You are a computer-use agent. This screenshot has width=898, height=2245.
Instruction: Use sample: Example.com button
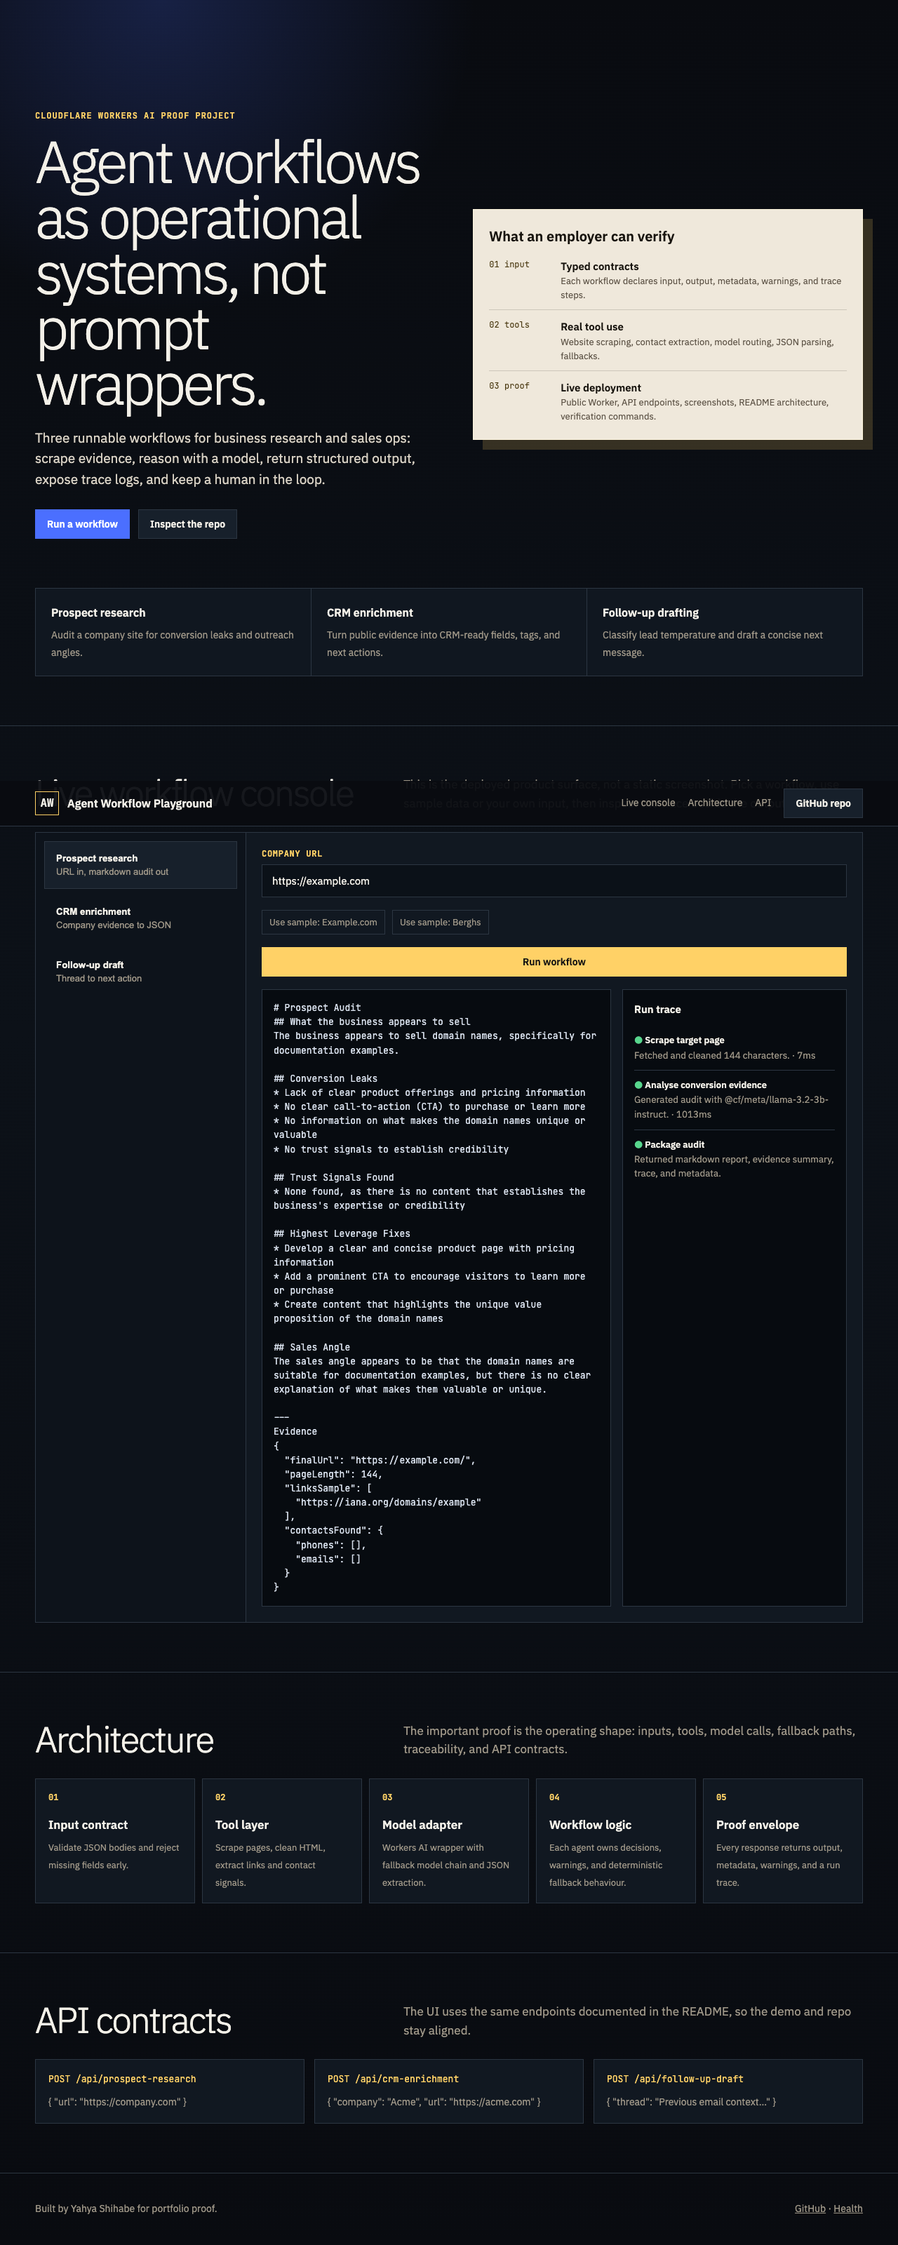pos(323,922)
